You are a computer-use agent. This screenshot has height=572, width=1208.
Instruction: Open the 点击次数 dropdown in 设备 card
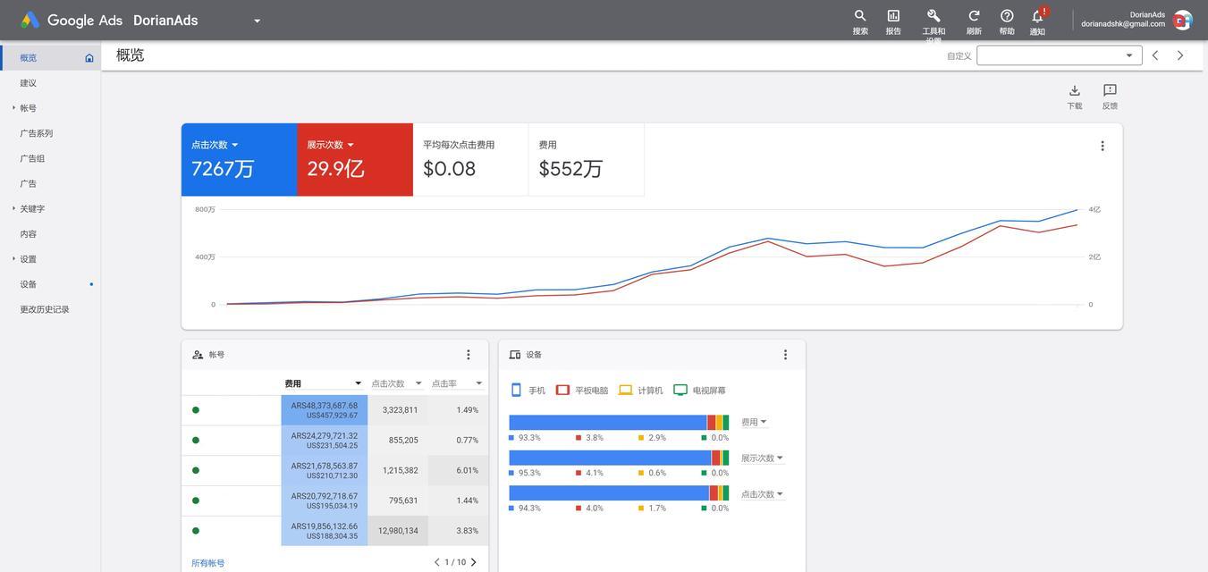(x=763, y=494)
